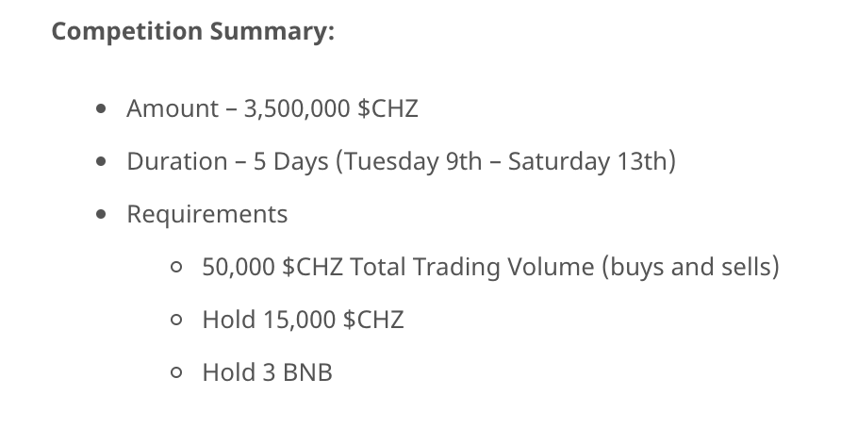Viewport: 841px width, 428px height.
Task: Click the bullet before Duration
Action: [x=101, y=161]
